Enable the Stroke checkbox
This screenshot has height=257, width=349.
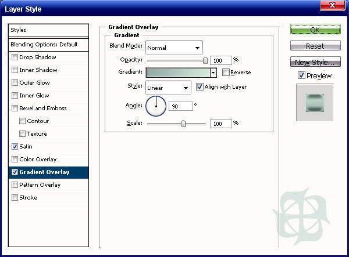coord(15,198)
